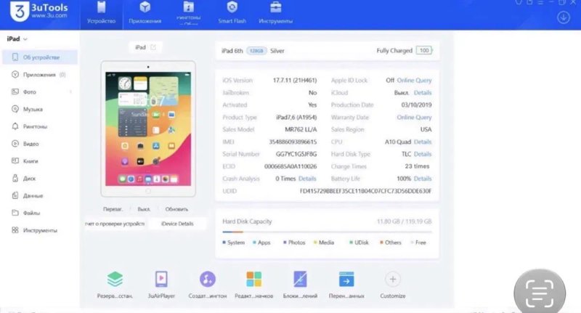Click the 128GB storage badge
The image size is (581, 313).
pos(256,51)
